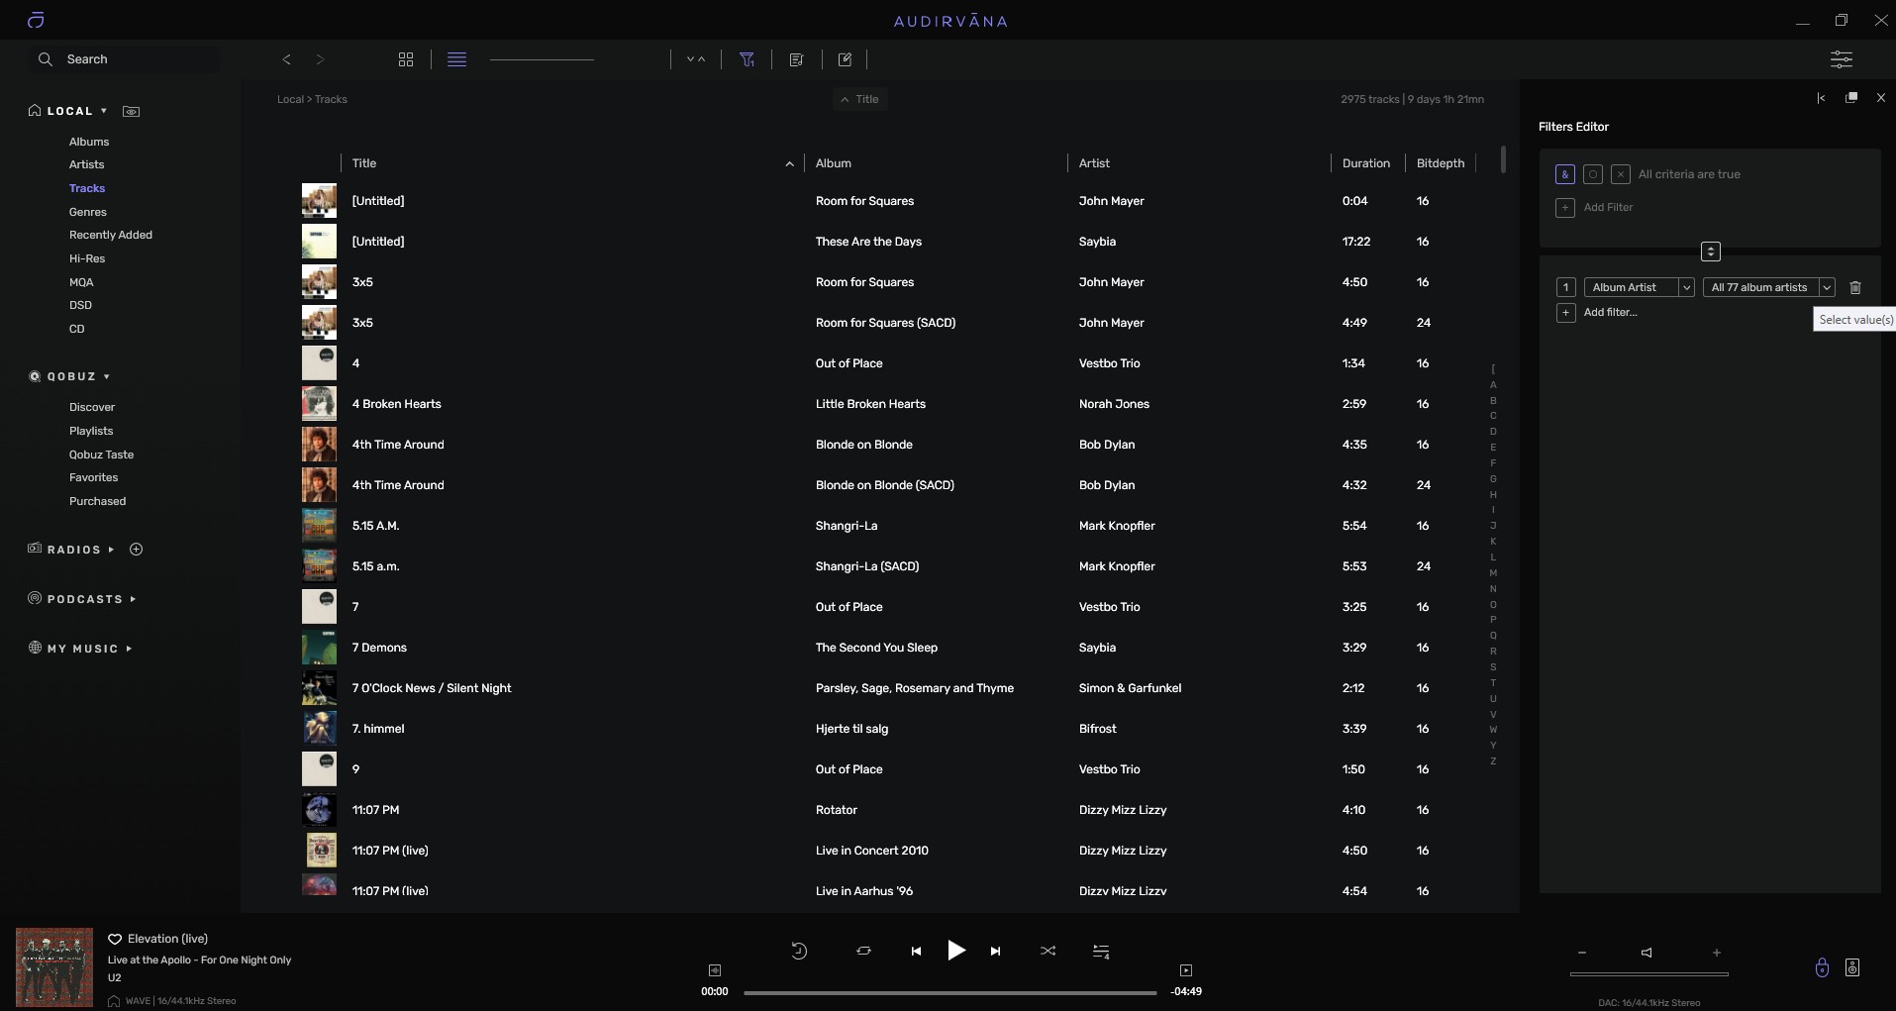Open output device speaker icon

tap(1852, 967)
